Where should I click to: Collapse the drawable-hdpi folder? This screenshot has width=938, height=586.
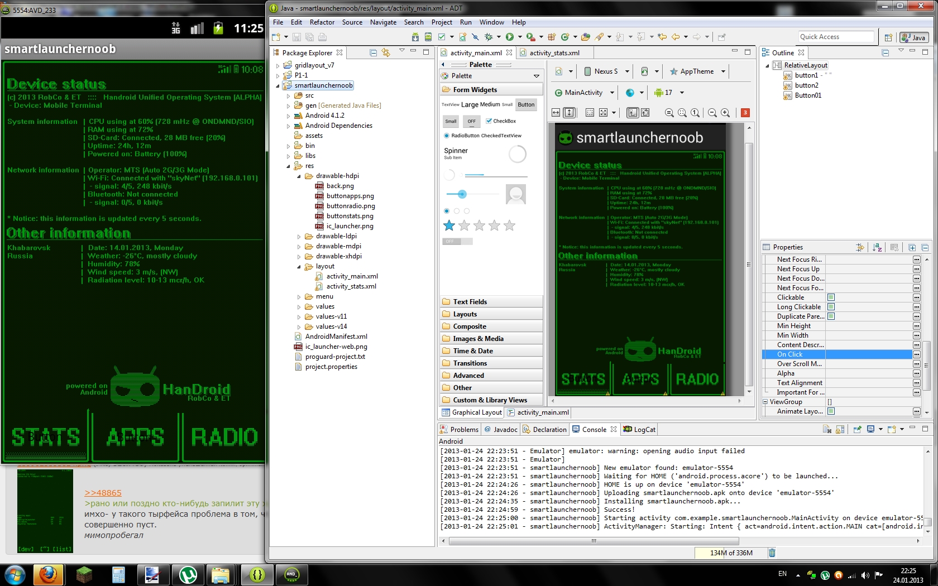pyautogui.click(x=299, y=176)
